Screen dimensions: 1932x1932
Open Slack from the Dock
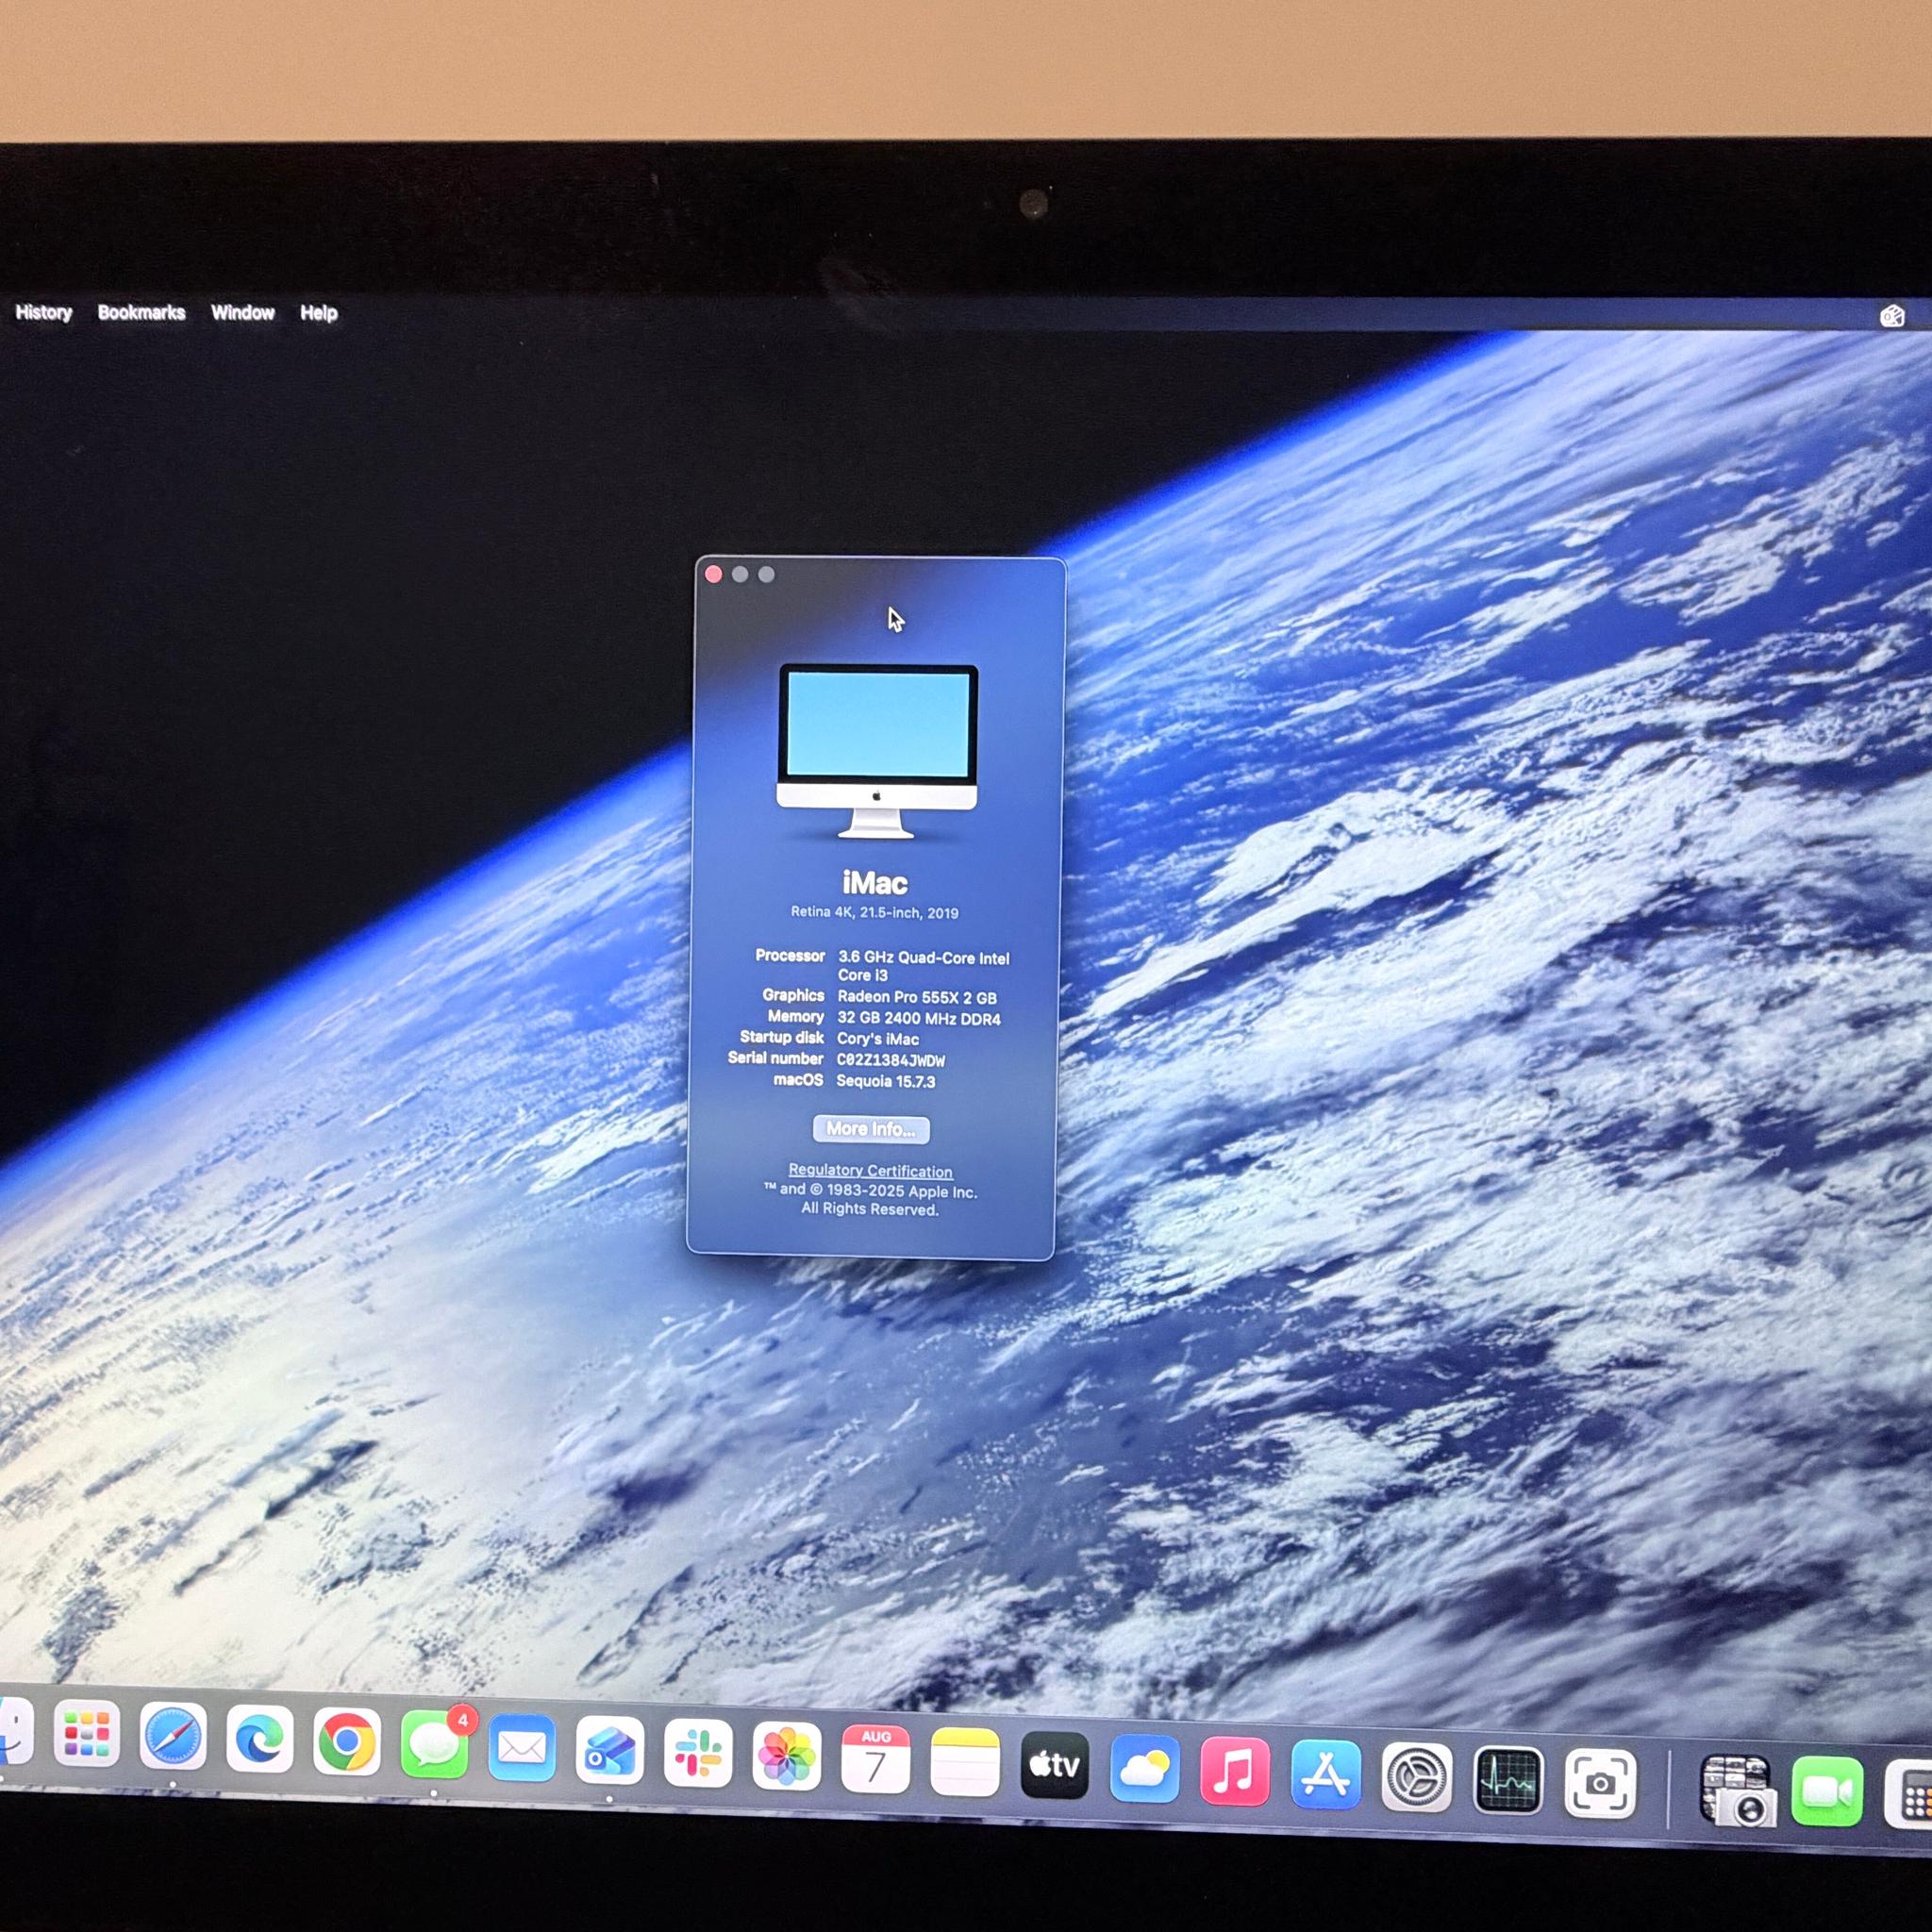click(x=698, y=1755)
